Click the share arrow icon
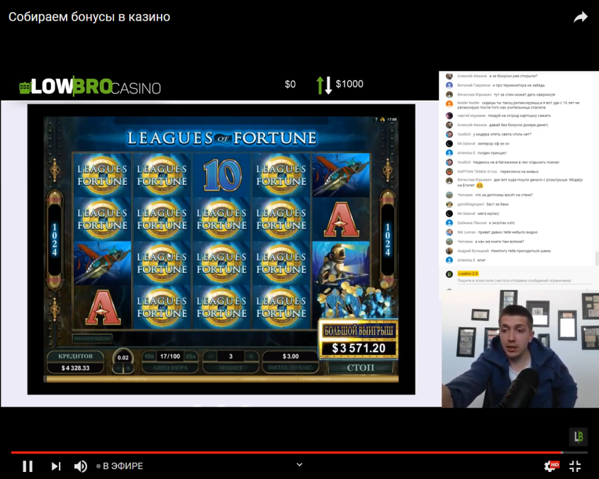The width and height of the screenshot is (599, 479). (x=580, y=17)
